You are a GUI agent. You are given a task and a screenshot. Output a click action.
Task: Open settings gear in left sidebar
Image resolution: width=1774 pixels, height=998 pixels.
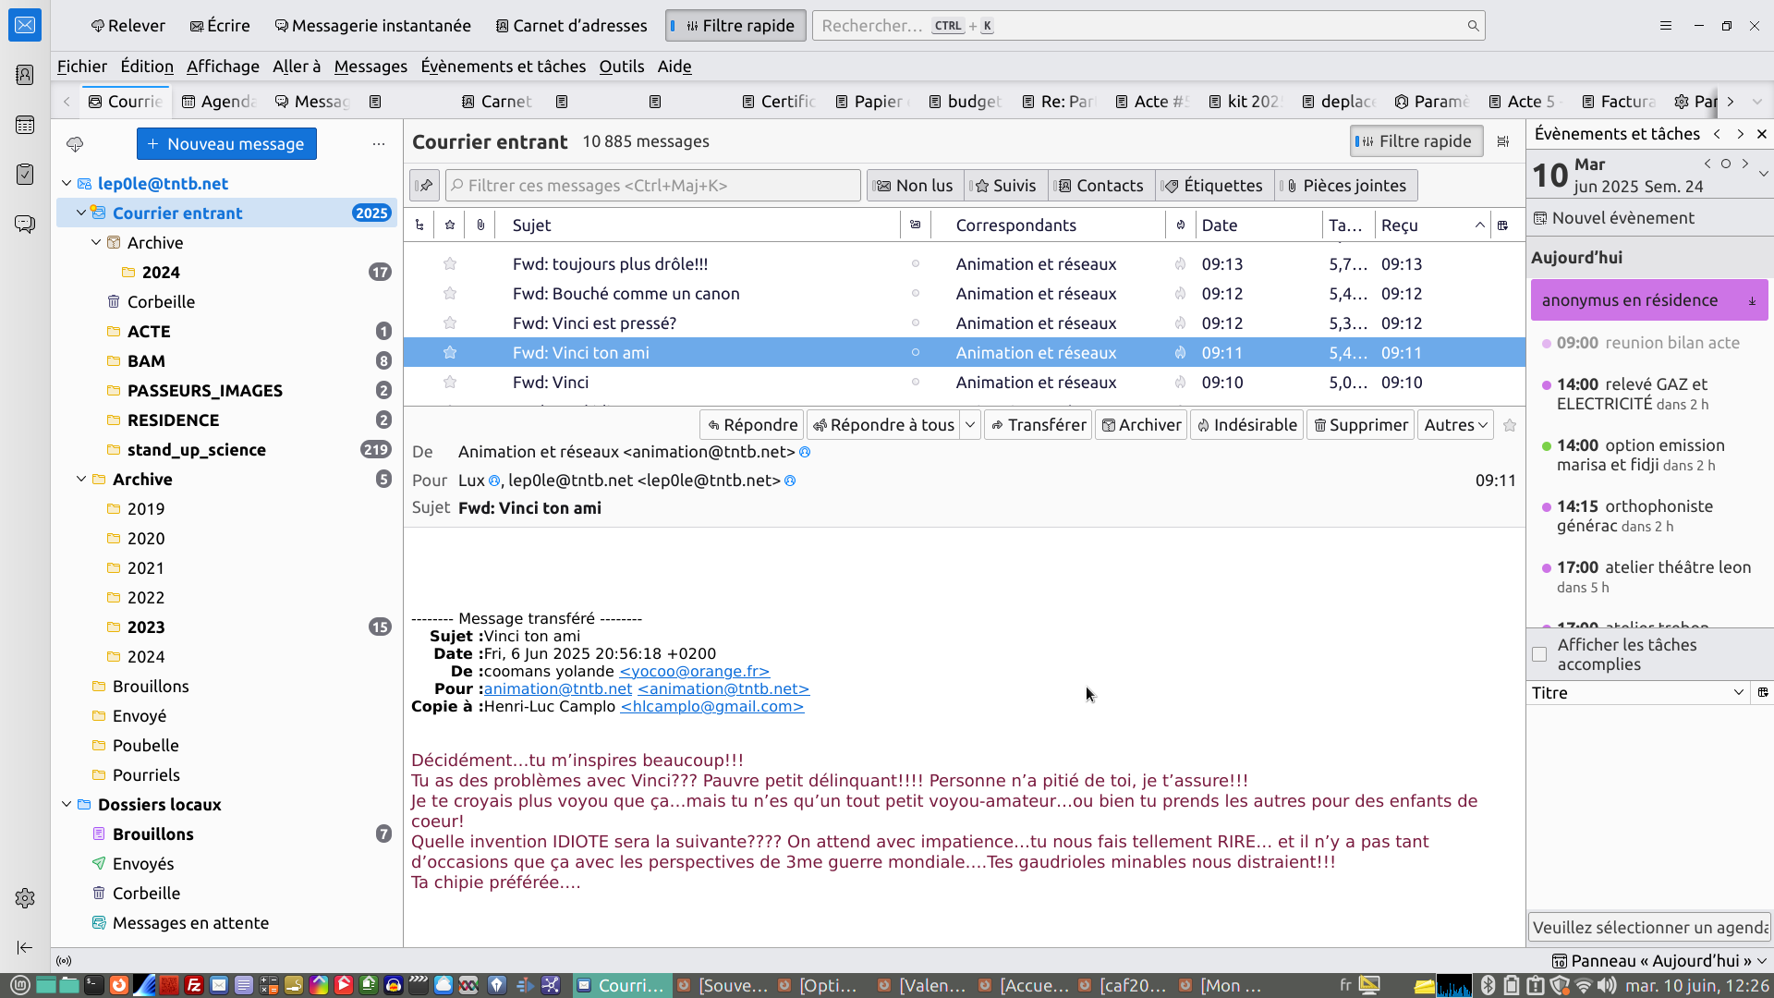click(x=25, y=897)
